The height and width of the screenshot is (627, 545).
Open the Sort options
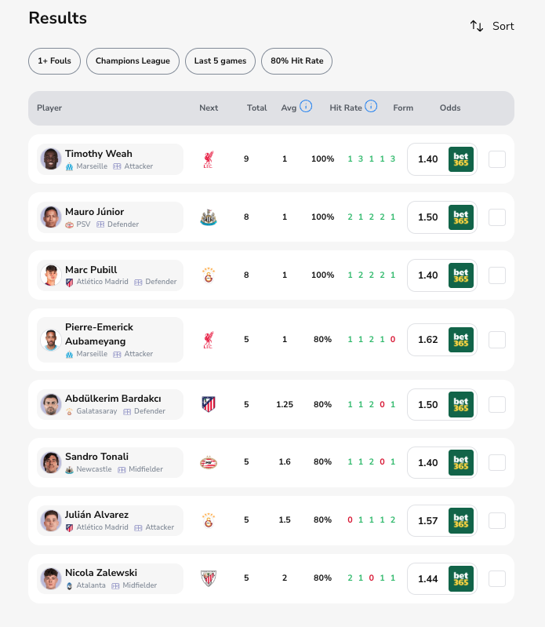point(492,26)
